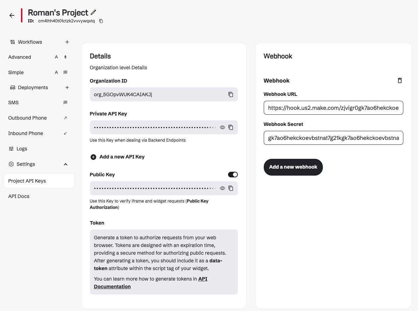Navigate back with the arrow icon

point(12,15)
